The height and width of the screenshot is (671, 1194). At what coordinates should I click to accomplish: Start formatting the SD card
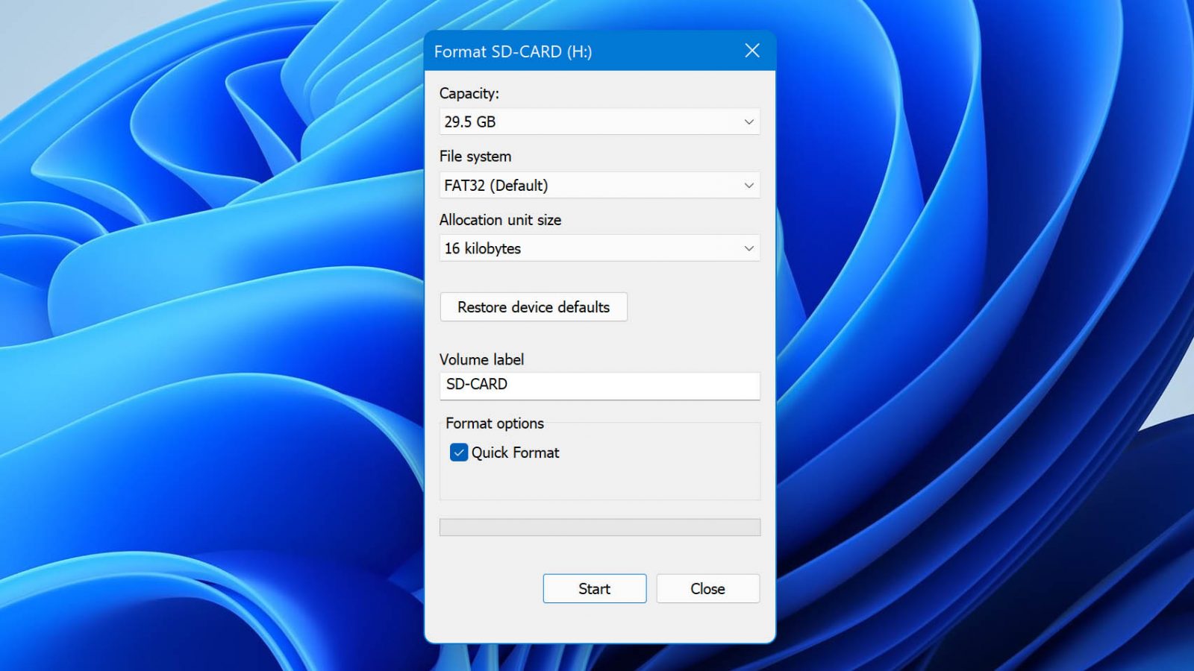594,588
